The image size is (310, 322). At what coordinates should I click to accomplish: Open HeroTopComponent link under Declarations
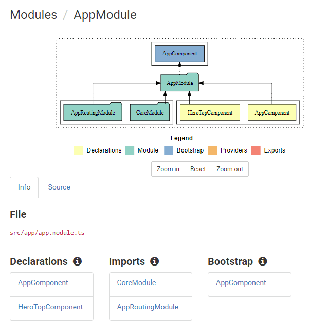tap(50, 307)
